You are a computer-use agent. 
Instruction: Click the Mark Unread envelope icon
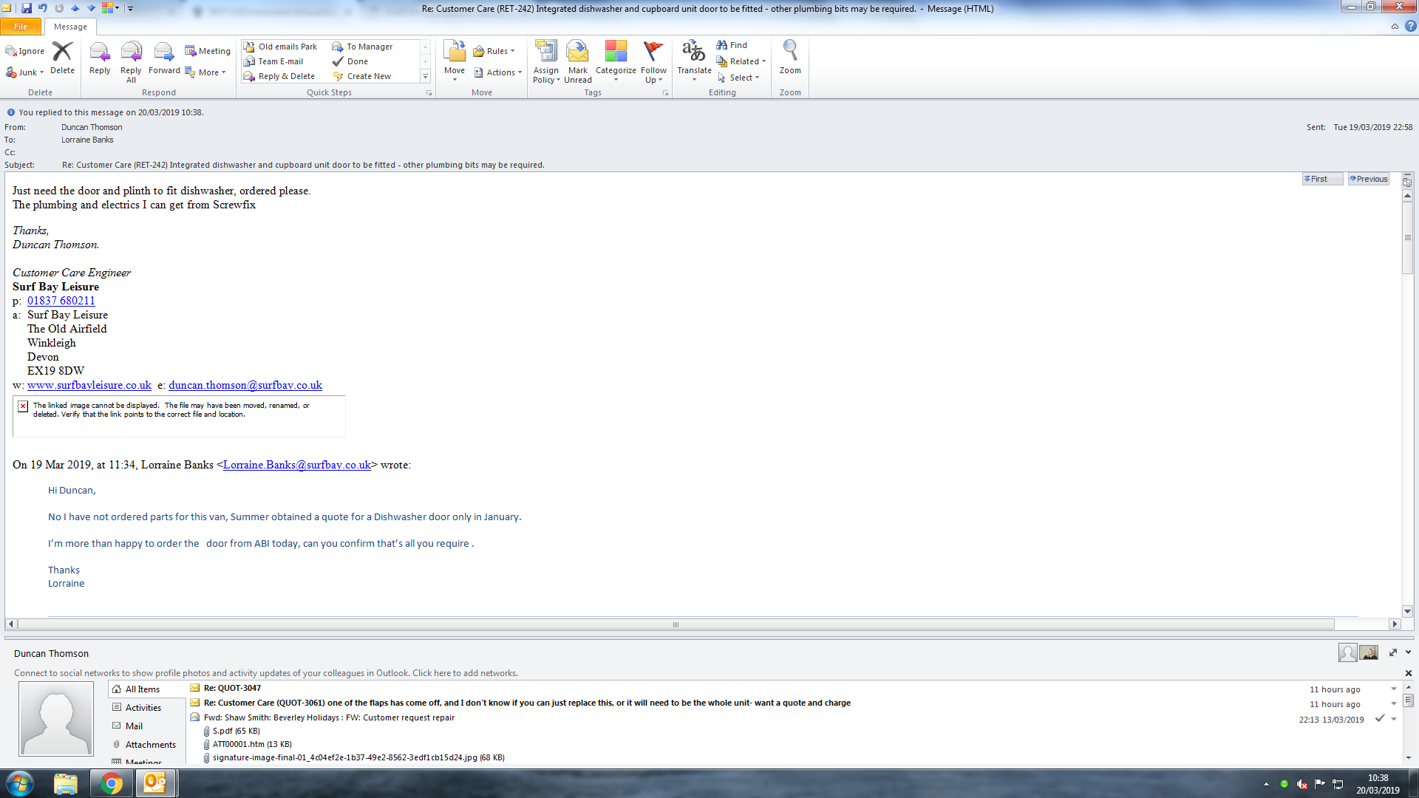577,53
